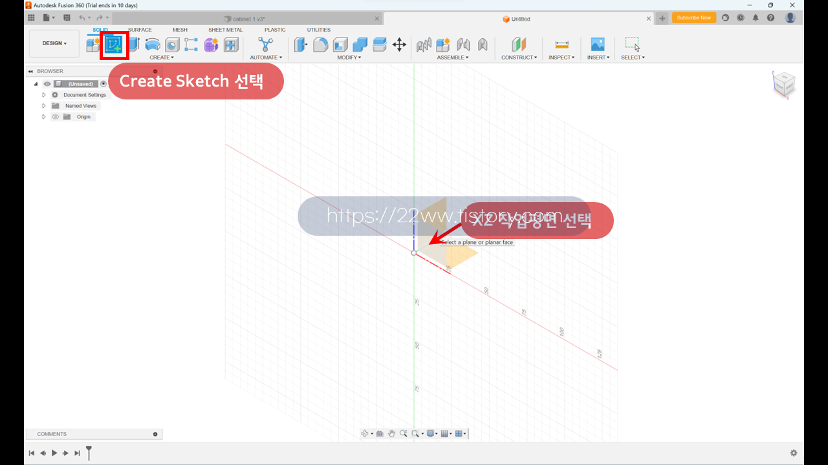Activate radio button next to Unsaved component
This screenshot has height=465, width=828.
(103, 84)
